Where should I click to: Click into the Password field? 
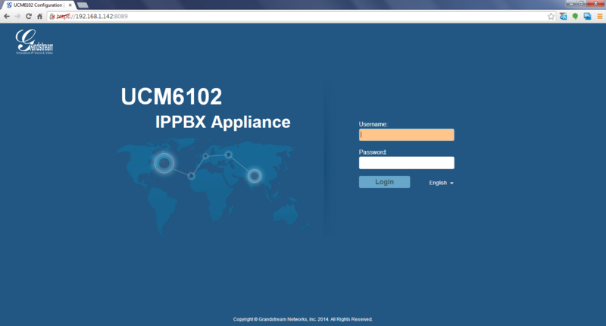pos(406,163)
